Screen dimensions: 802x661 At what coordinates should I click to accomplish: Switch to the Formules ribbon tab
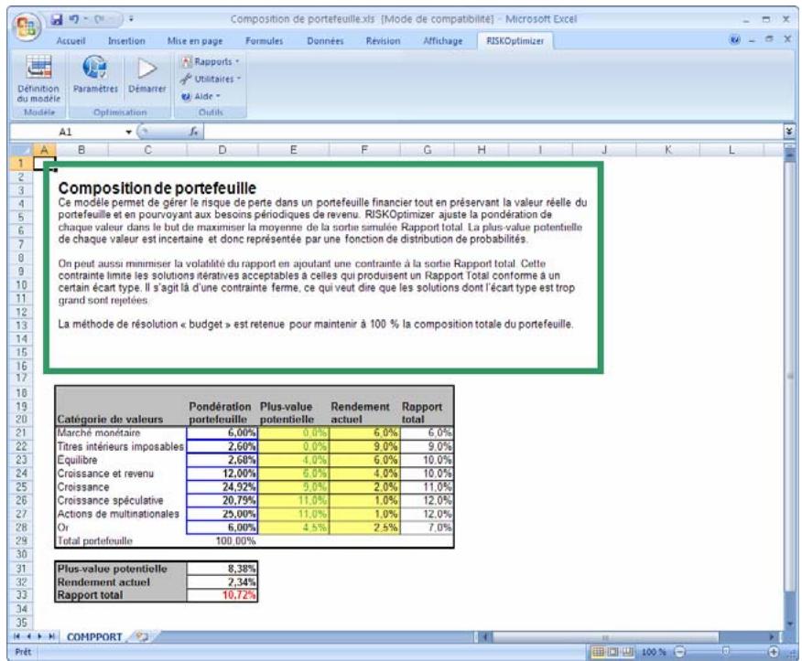(266, 40)
